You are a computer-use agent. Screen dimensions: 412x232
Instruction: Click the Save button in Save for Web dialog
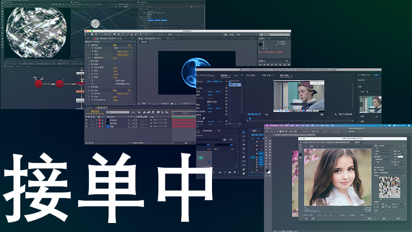tap(370, 219)
